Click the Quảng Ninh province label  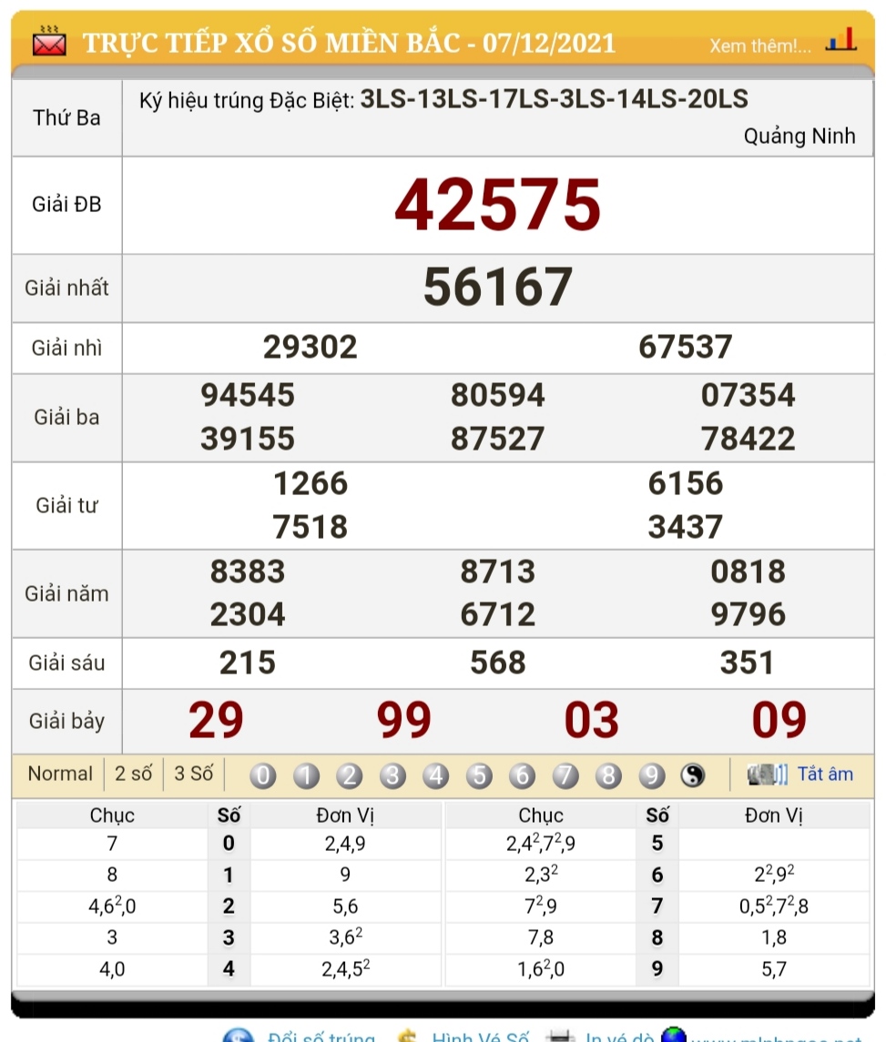(799, 137)
